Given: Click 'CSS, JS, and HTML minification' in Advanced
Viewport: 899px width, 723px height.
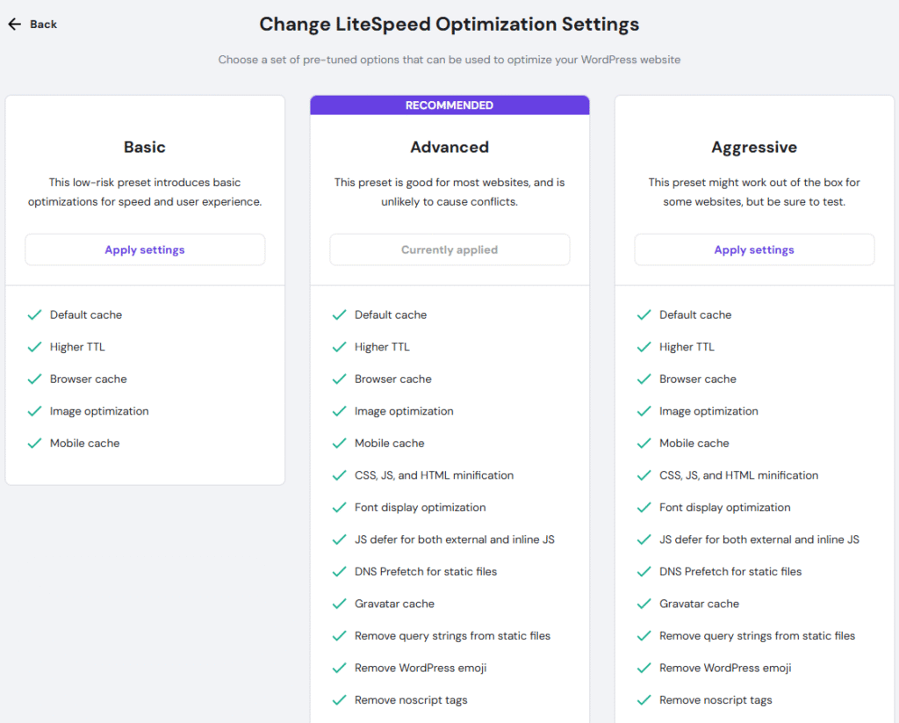Looking at the screenshot, I should 434,475.
